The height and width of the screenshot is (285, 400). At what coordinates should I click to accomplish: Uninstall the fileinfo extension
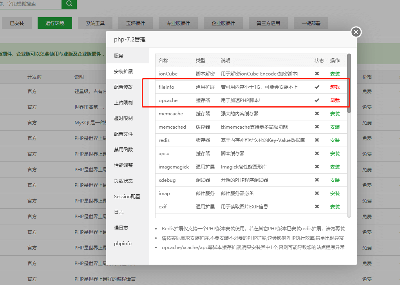335,87
